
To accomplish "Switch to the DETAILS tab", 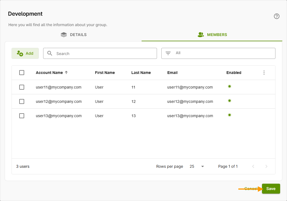I will pos(74,35).
